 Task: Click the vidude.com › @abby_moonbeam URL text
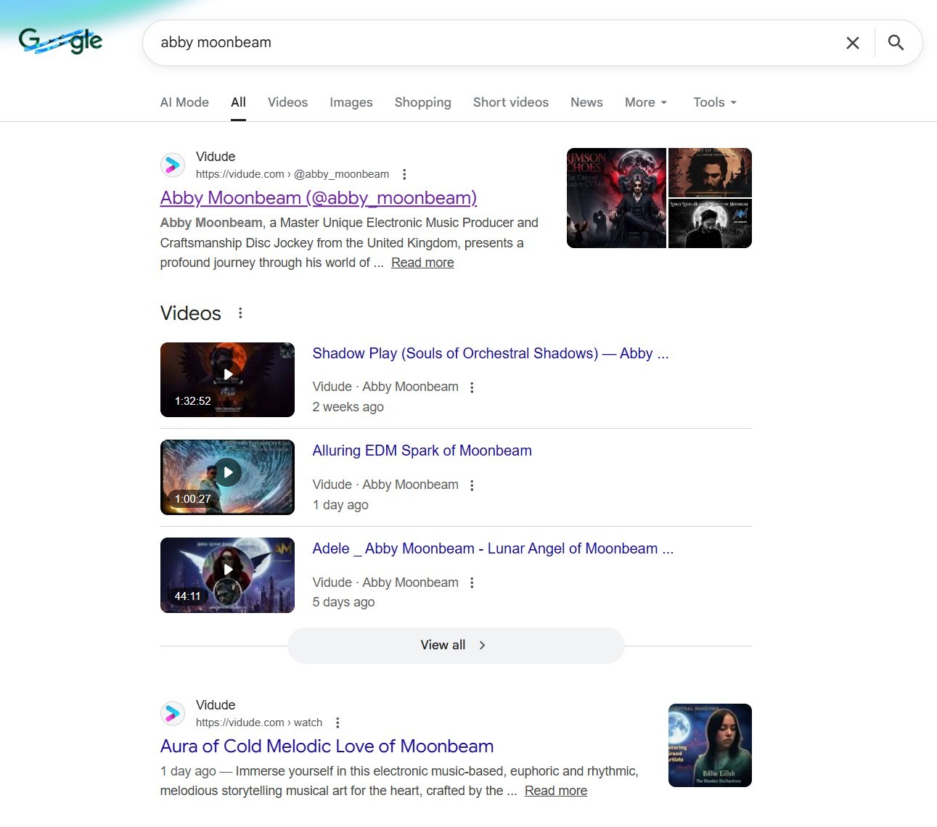pos(292,174)
